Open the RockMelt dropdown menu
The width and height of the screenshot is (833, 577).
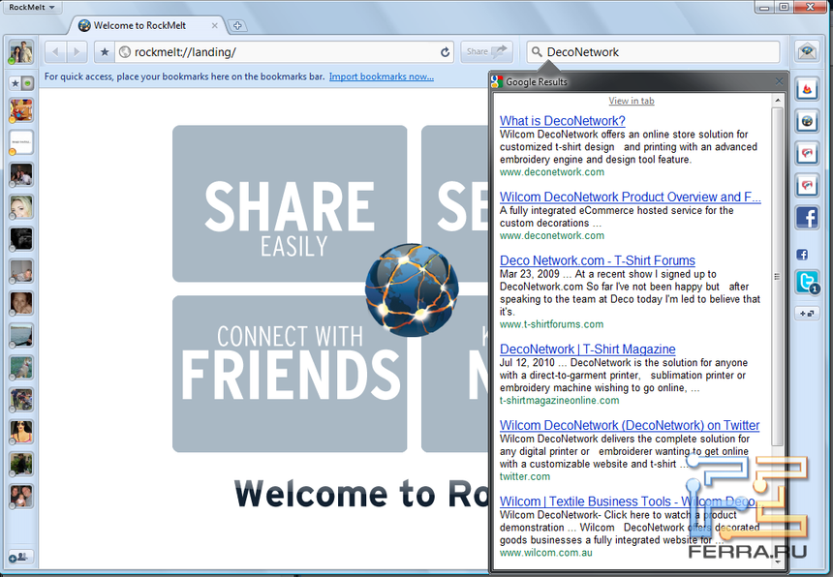click(x=36, y=8)
